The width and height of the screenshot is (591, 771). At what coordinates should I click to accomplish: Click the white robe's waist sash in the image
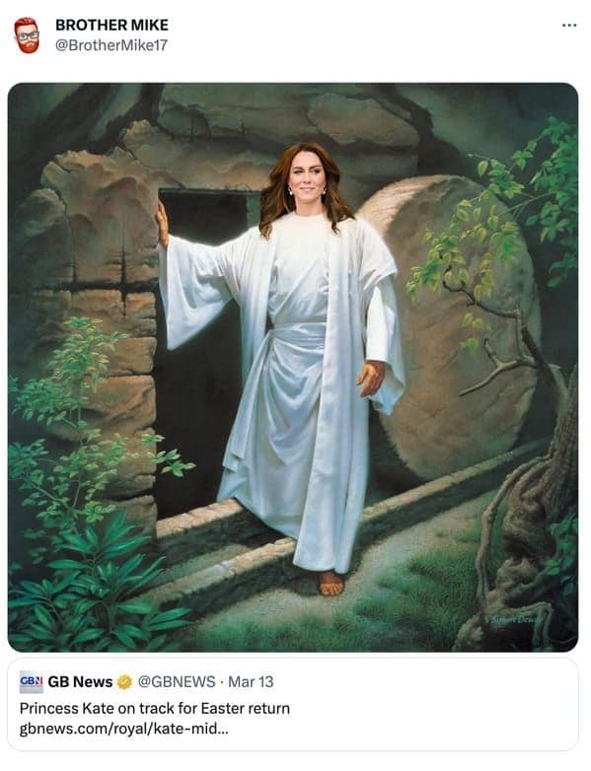click(298, 335)
